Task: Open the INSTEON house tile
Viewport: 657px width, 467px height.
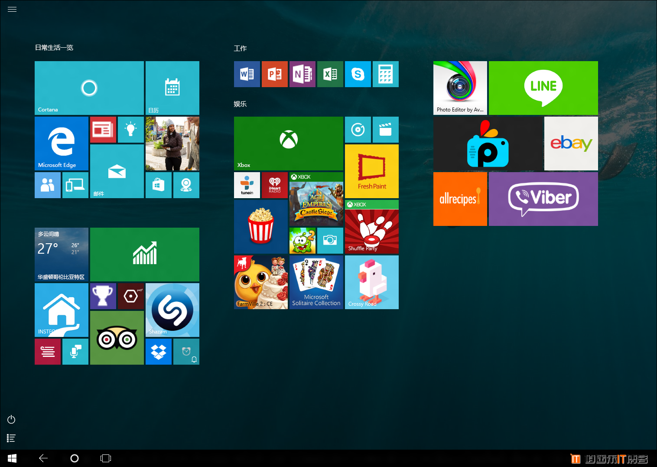Action: (x=62, y=310)
